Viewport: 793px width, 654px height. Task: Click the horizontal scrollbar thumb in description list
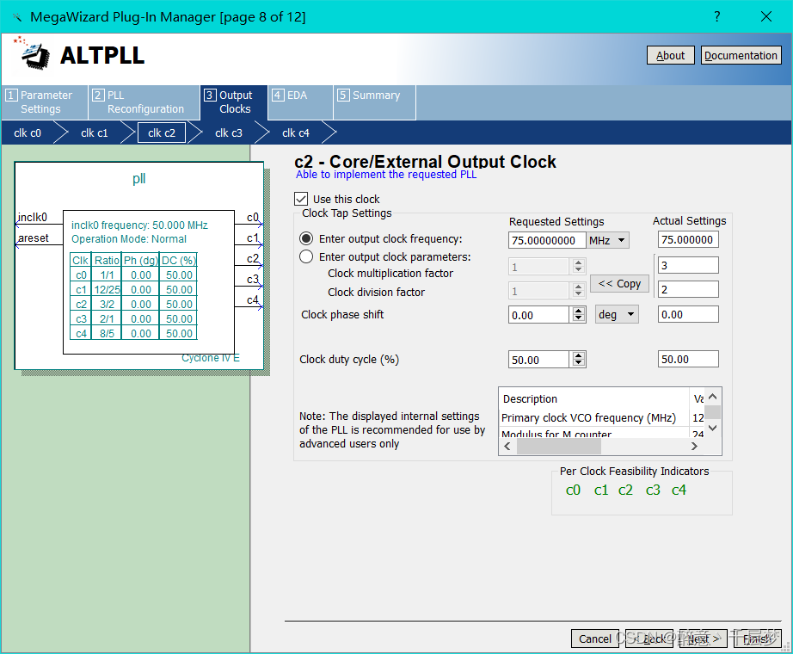(559, 446)
